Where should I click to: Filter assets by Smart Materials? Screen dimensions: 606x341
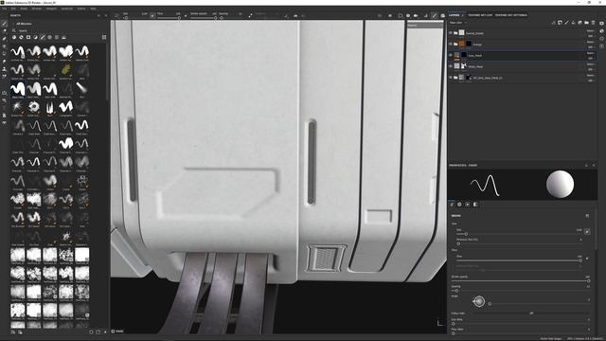21,37
